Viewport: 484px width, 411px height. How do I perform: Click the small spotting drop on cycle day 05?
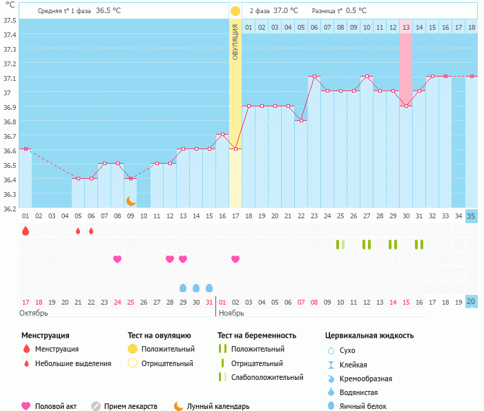[78, 231]
